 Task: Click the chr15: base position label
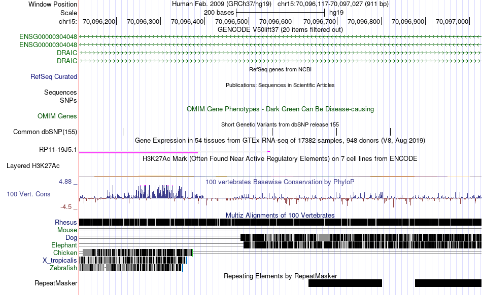[x=67, y=21]
